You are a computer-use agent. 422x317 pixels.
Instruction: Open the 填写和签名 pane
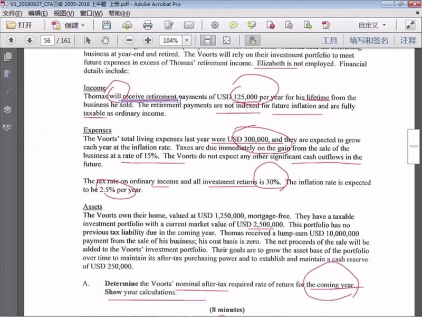(x=369, y=40)
